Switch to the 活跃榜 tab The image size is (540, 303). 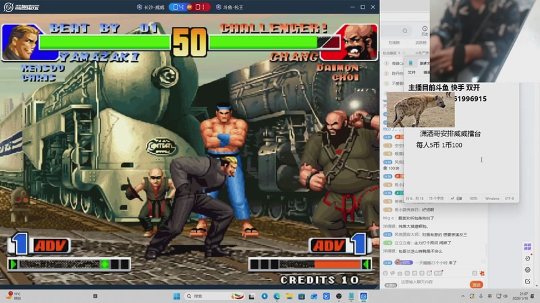pyautogui.click(x=421, y=42)
